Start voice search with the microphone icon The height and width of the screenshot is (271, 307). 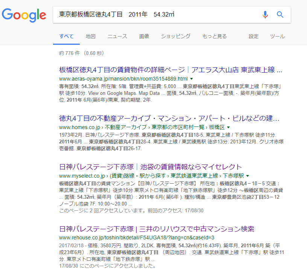click(x=265, y=14)
